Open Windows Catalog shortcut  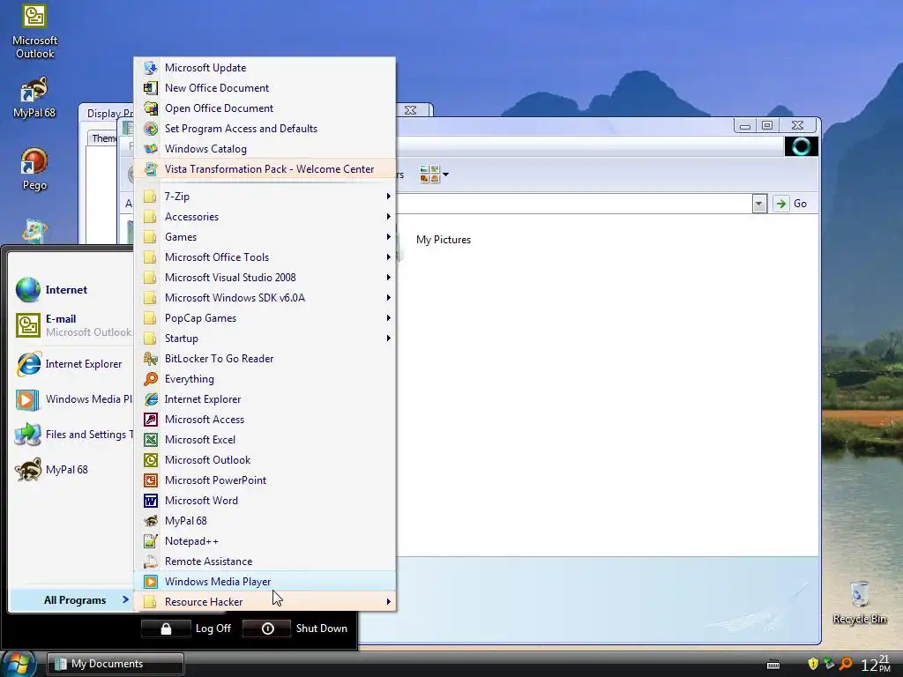point(265,148)
